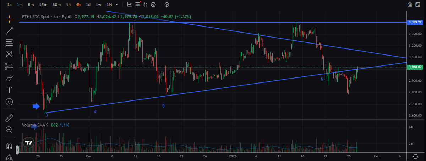Switch to 1s timeframe
This screenshot has height=161, width=426.
pyautogui.click(x=9, y=5)
